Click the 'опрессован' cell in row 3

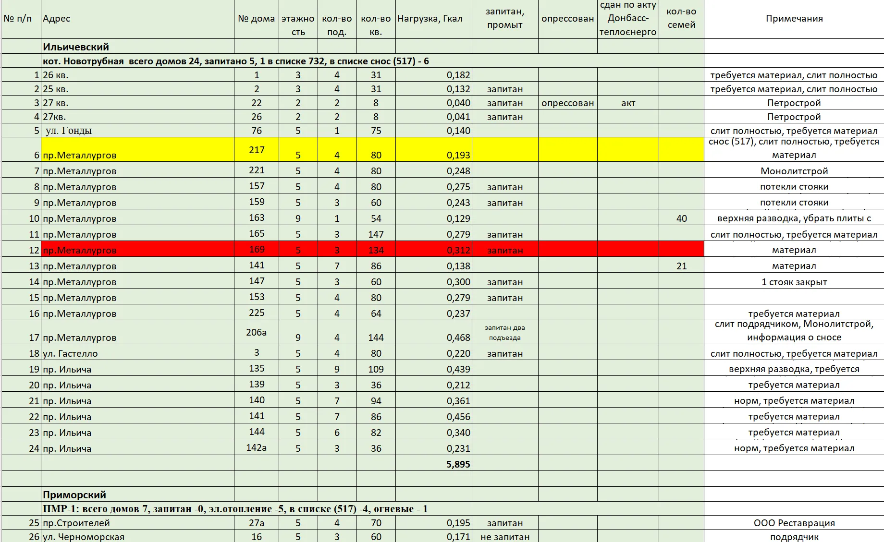(x=567, y=103)
